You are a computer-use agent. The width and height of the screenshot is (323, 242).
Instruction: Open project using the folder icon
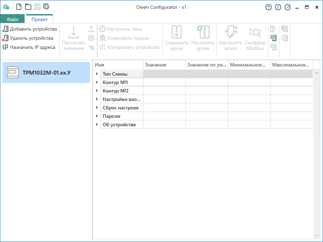28,7
